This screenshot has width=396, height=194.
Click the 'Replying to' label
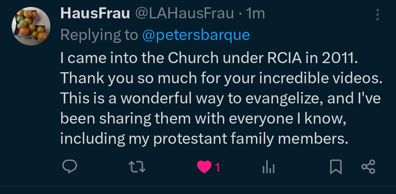[x=99, y=35]
